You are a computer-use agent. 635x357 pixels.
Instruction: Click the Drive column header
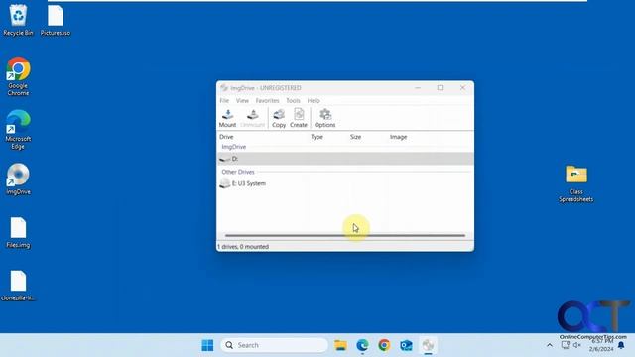[x=226, y=137]
